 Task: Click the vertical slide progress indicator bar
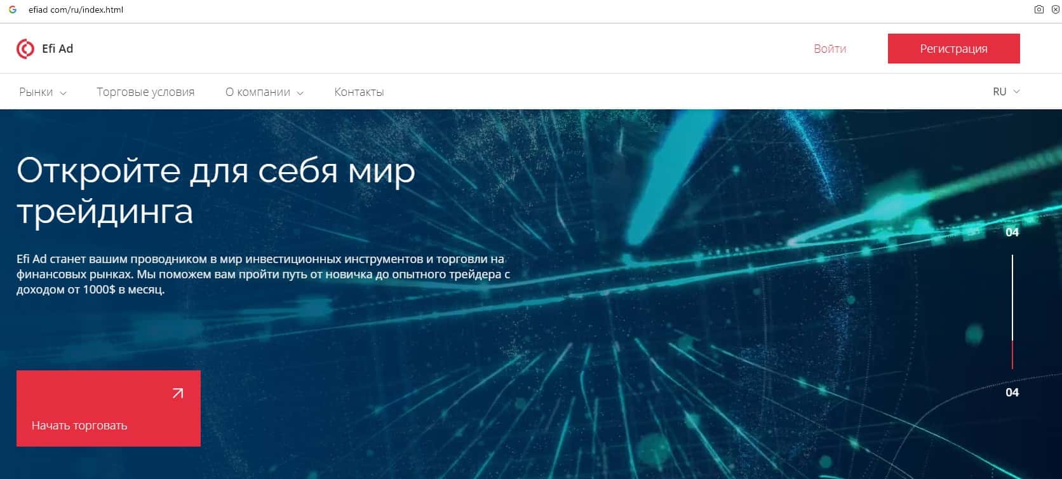click(1012, 312)
